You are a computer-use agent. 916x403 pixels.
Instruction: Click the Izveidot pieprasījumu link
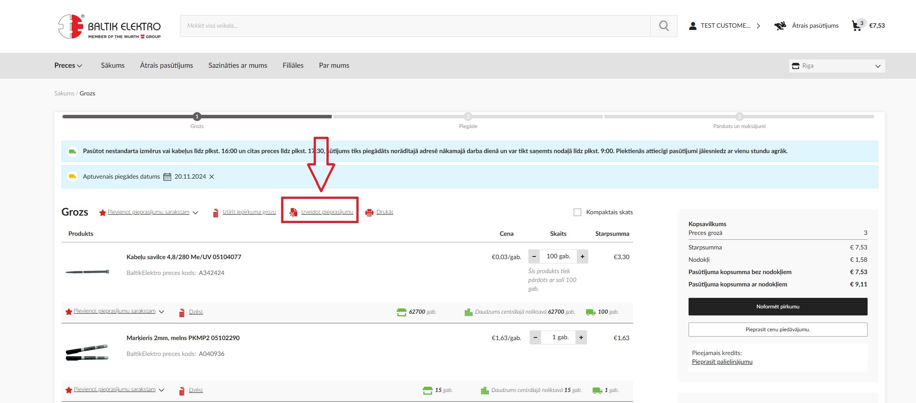(x=326, y=212)
